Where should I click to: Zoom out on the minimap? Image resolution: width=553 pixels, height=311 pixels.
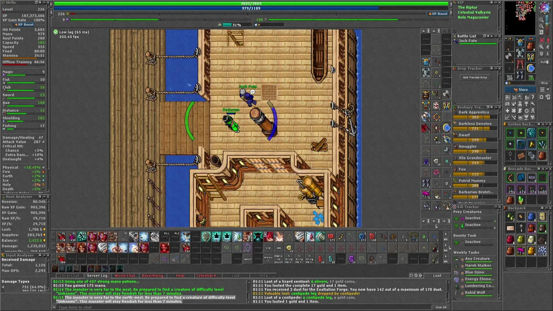coord(541,20)
